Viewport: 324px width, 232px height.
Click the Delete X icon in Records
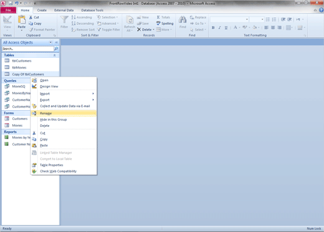(x=139, y=30)
